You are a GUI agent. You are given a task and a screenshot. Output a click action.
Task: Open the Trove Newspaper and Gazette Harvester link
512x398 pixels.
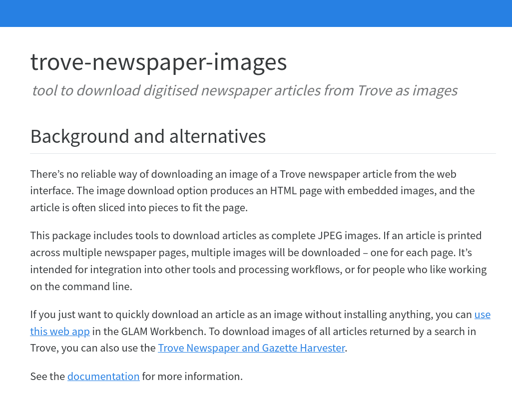(251, 348)
